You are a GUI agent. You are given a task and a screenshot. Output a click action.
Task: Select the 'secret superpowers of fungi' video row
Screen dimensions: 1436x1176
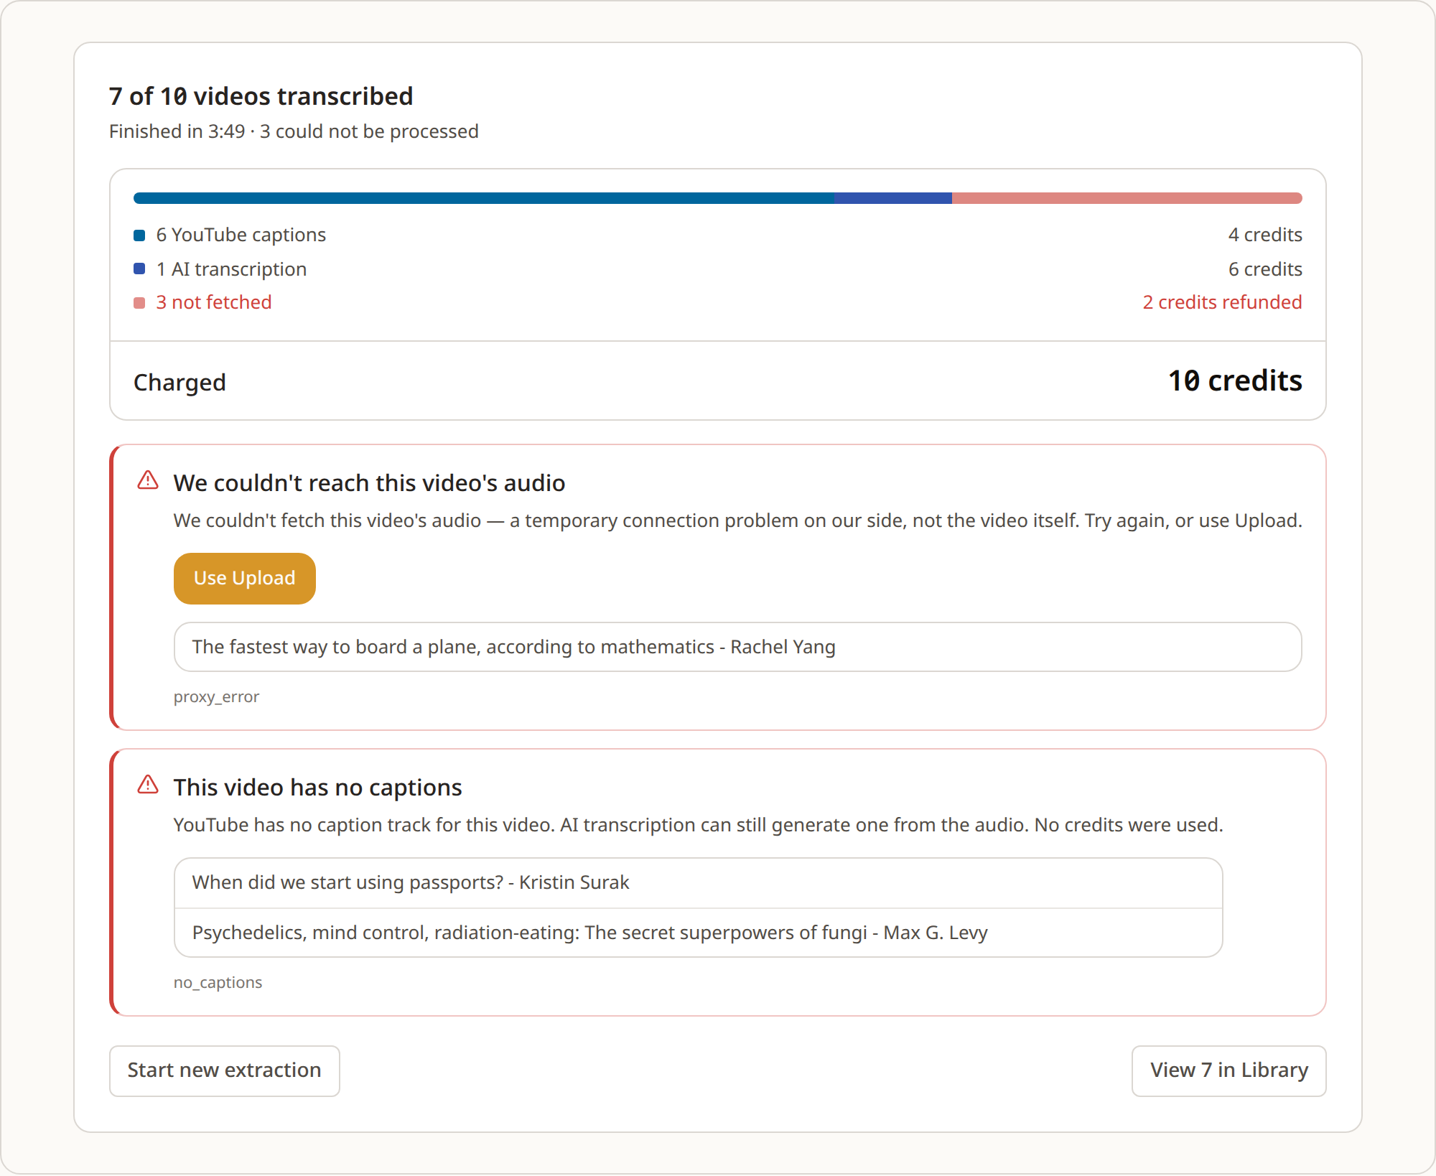[x=698, y=933]
